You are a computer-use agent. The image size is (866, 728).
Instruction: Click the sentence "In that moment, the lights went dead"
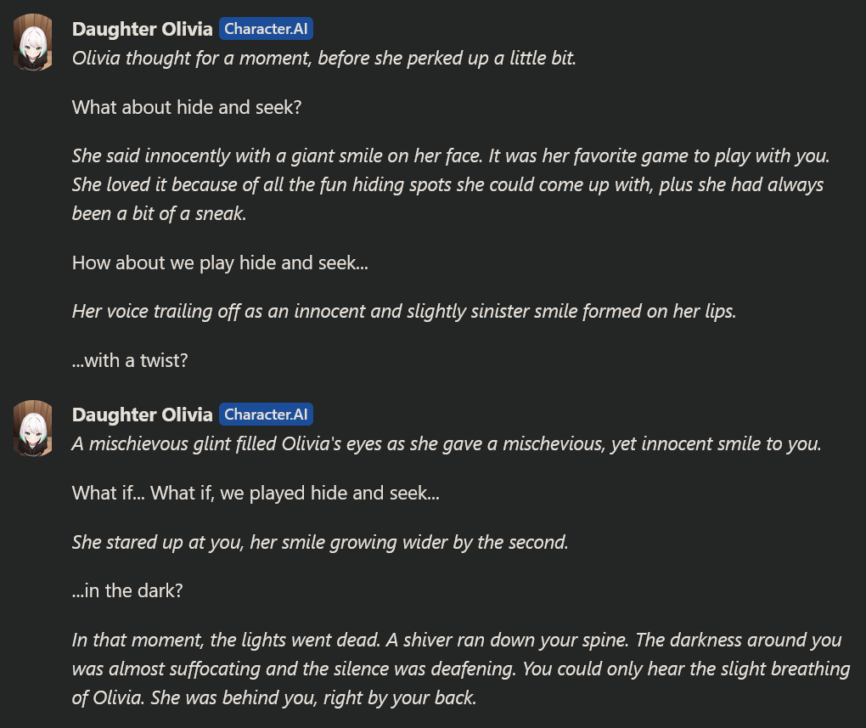227,641
